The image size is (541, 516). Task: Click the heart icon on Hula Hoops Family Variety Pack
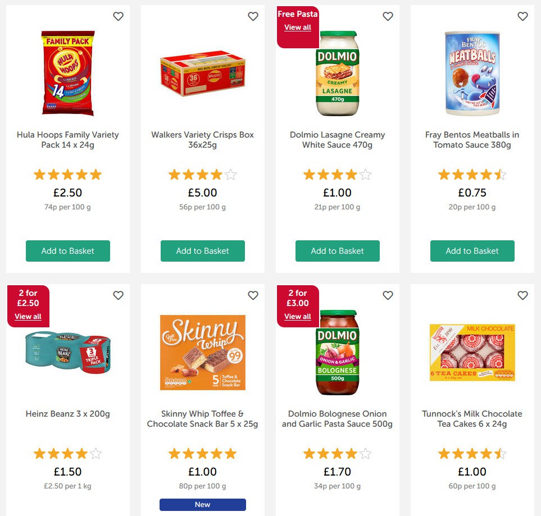pos(118,16)
